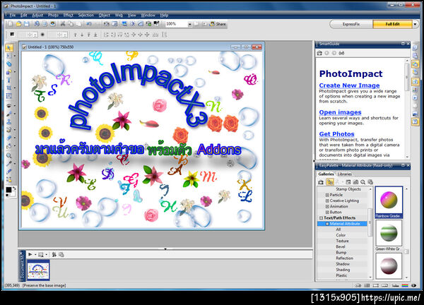This screenshot has width=424, height=305.
Task: Click the white background color swatch
Action: click(12, 193)
